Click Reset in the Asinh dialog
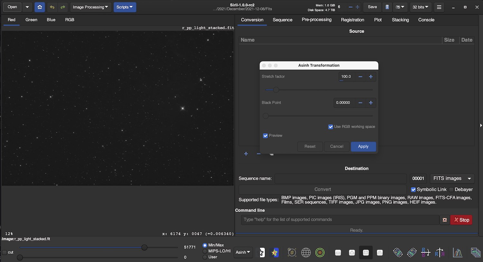 310,146
